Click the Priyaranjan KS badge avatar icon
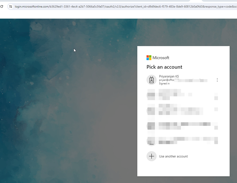 (151, 80)
